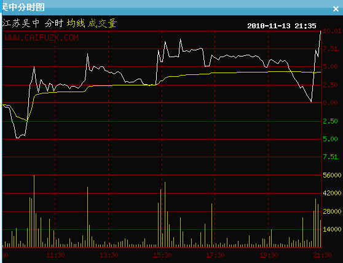Click the red 0.00 baseline axis label
Image resolution: width=343 pixels, height=263 pixels.
tap(330, 103)
